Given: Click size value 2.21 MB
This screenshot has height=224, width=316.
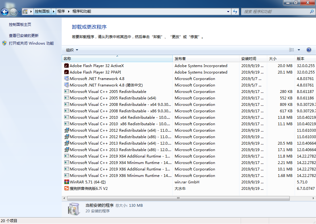Looking at the screenshot, I should (x=285, y=162).
